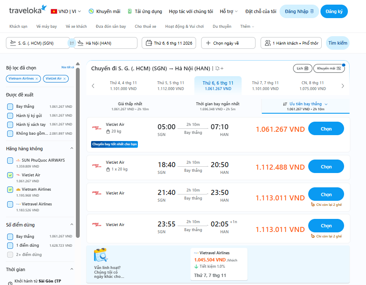Show later dates with right arrow
The width and height of the screenshot is (366, 285).
(x=343, y=86)
